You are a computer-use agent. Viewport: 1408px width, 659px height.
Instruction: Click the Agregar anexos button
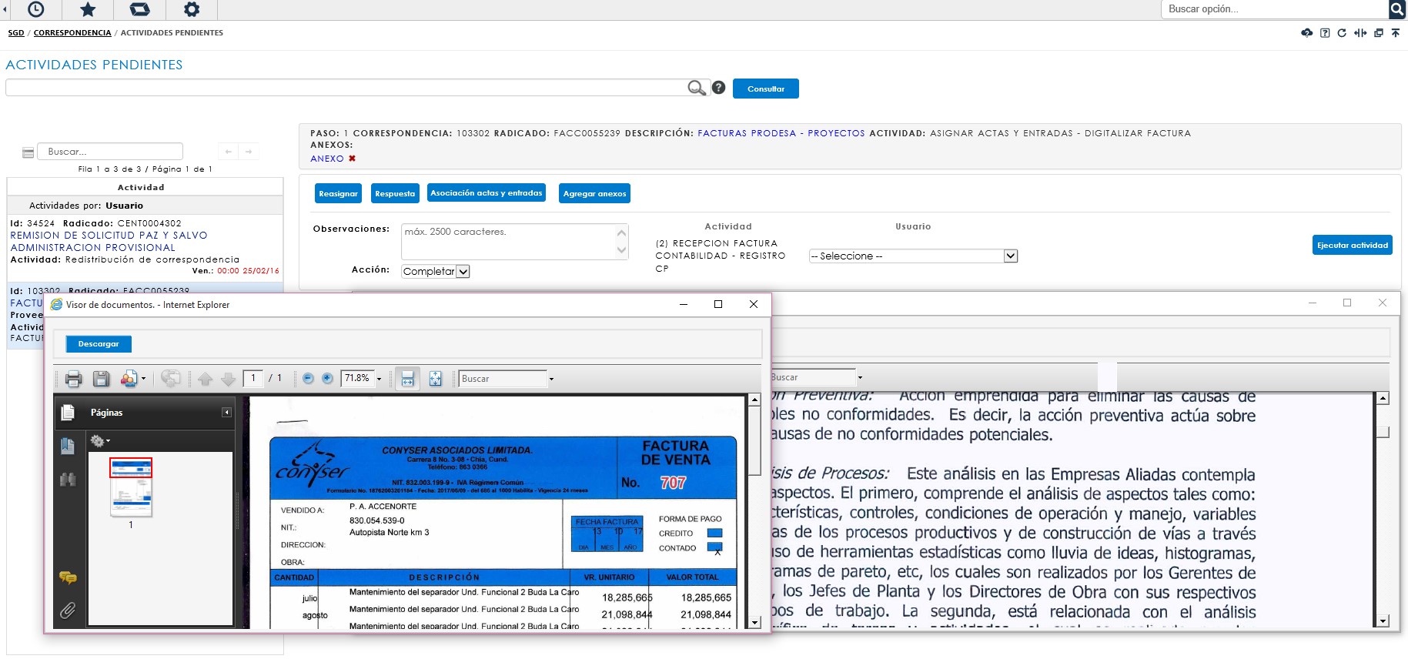point(594,193)
